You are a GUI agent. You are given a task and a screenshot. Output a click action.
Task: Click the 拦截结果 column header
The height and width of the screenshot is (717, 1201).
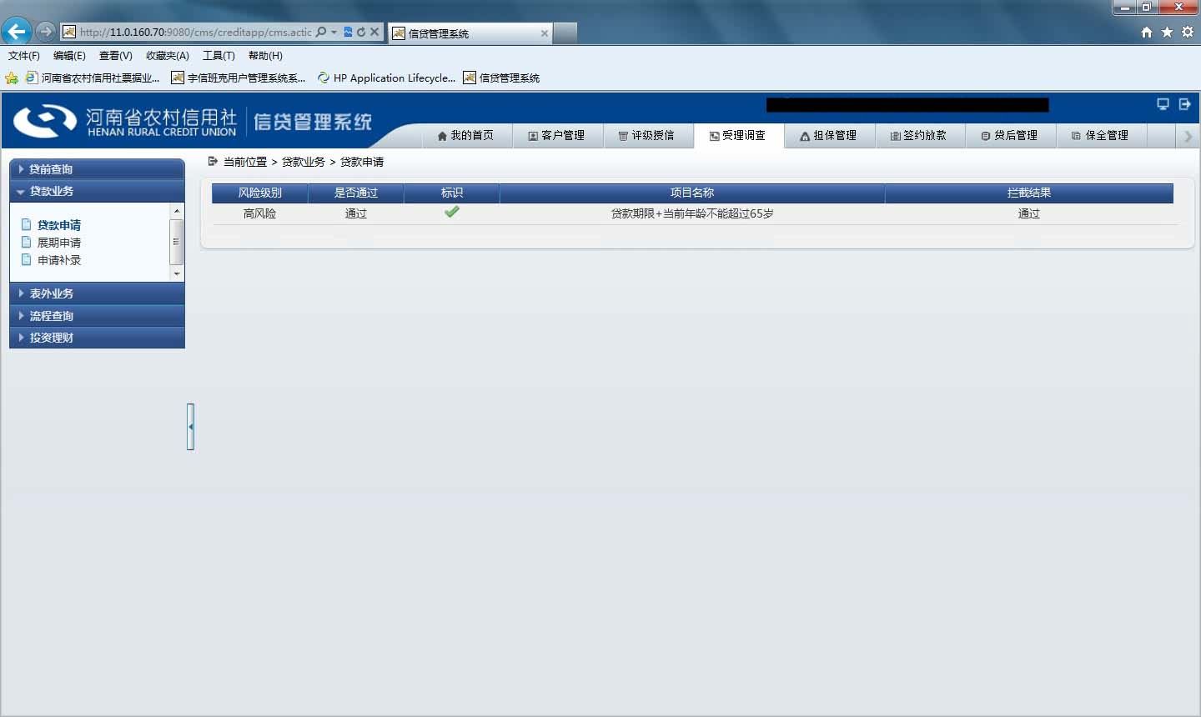tap(1029, 193)
